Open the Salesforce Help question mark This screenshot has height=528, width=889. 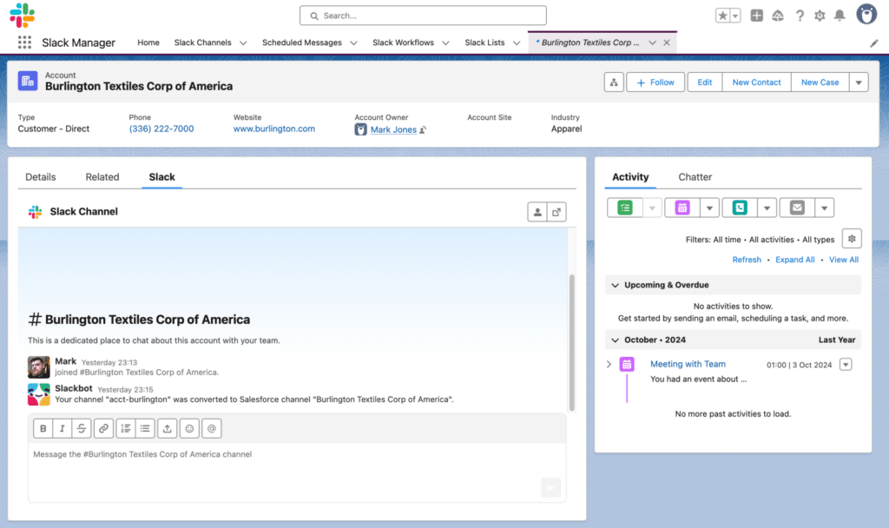[x=800, y=16]
